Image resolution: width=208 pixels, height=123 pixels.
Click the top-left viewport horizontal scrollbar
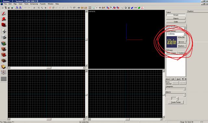pyautogui.click(x=46, y=68)
